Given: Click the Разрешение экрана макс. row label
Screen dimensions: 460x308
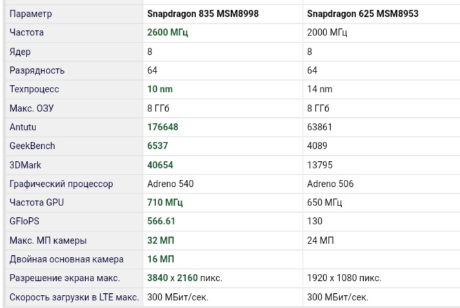Looking at the screenshot, I should coord(65,278).
